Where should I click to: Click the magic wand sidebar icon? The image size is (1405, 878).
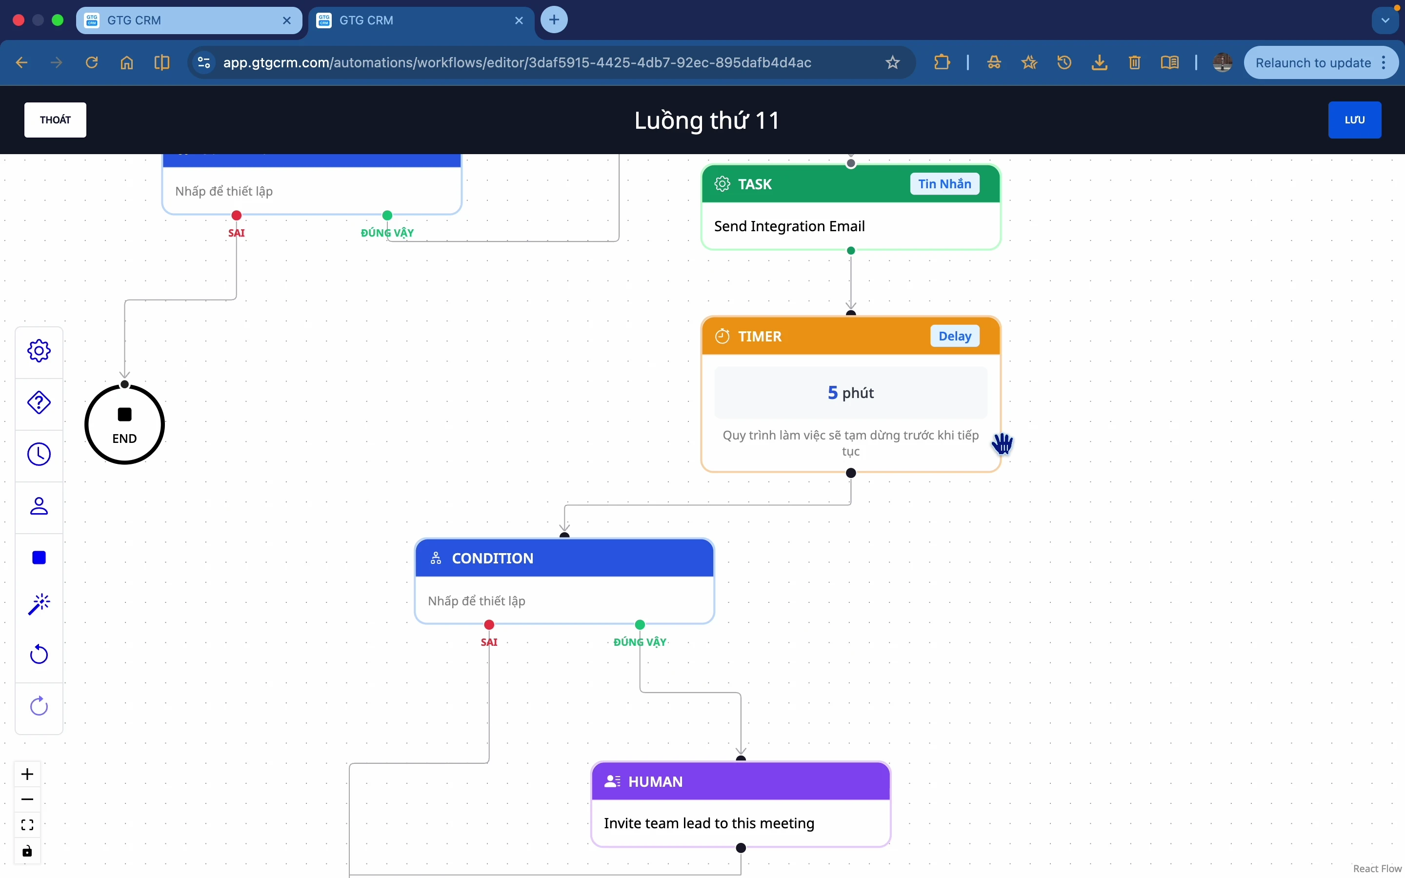(39, 604)
